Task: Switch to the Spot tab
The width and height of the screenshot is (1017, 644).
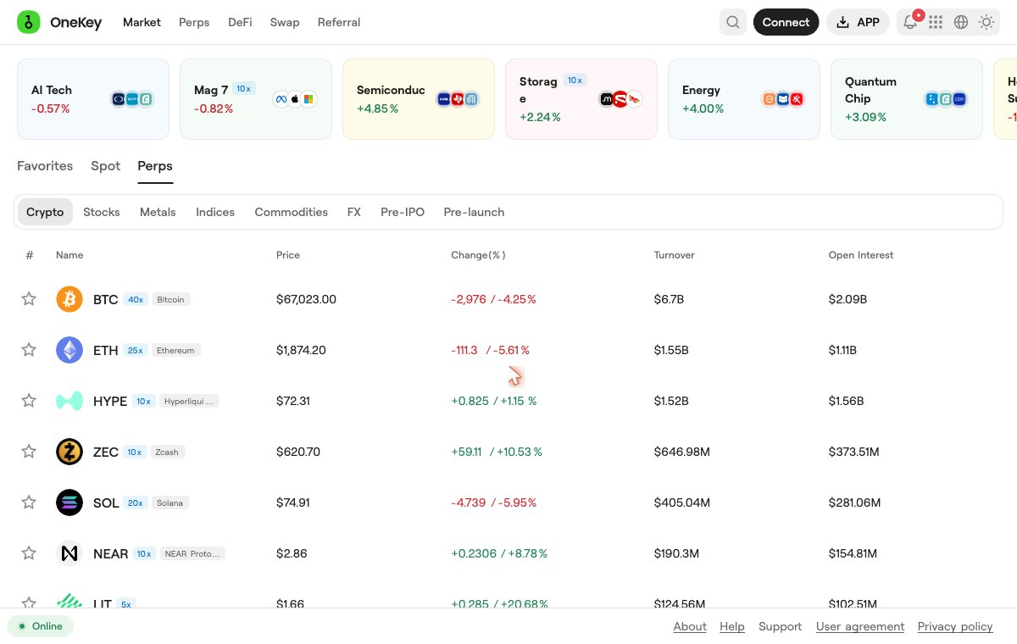Action: (x=106, y=166)
